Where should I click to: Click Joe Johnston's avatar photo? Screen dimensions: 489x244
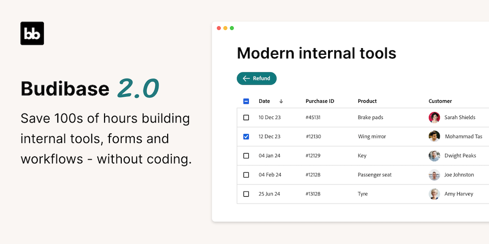pos(434,175)
